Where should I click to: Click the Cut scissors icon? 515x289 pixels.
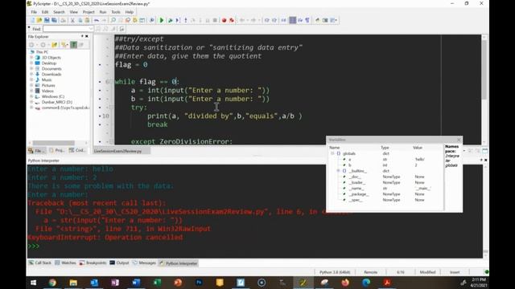tap(72, 20)
